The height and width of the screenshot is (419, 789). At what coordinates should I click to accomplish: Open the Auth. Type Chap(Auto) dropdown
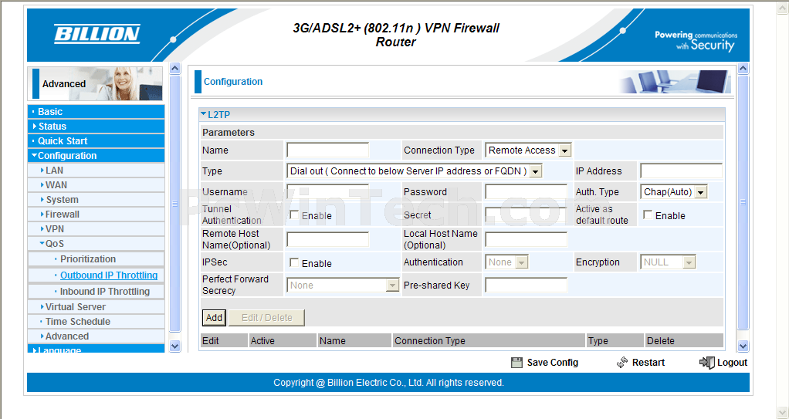point(674,191)
